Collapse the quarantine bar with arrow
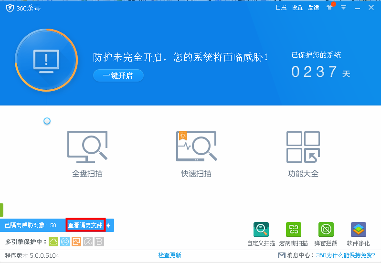This screenshot has width=381, height=263. click(108, 225)
